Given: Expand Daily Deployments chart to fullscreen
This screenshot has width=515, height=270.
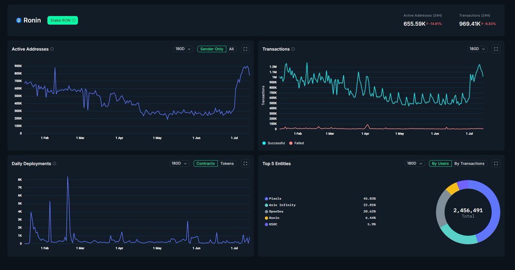Looking at the screenshot, I should pyautogui.click(x=245, y=163).
